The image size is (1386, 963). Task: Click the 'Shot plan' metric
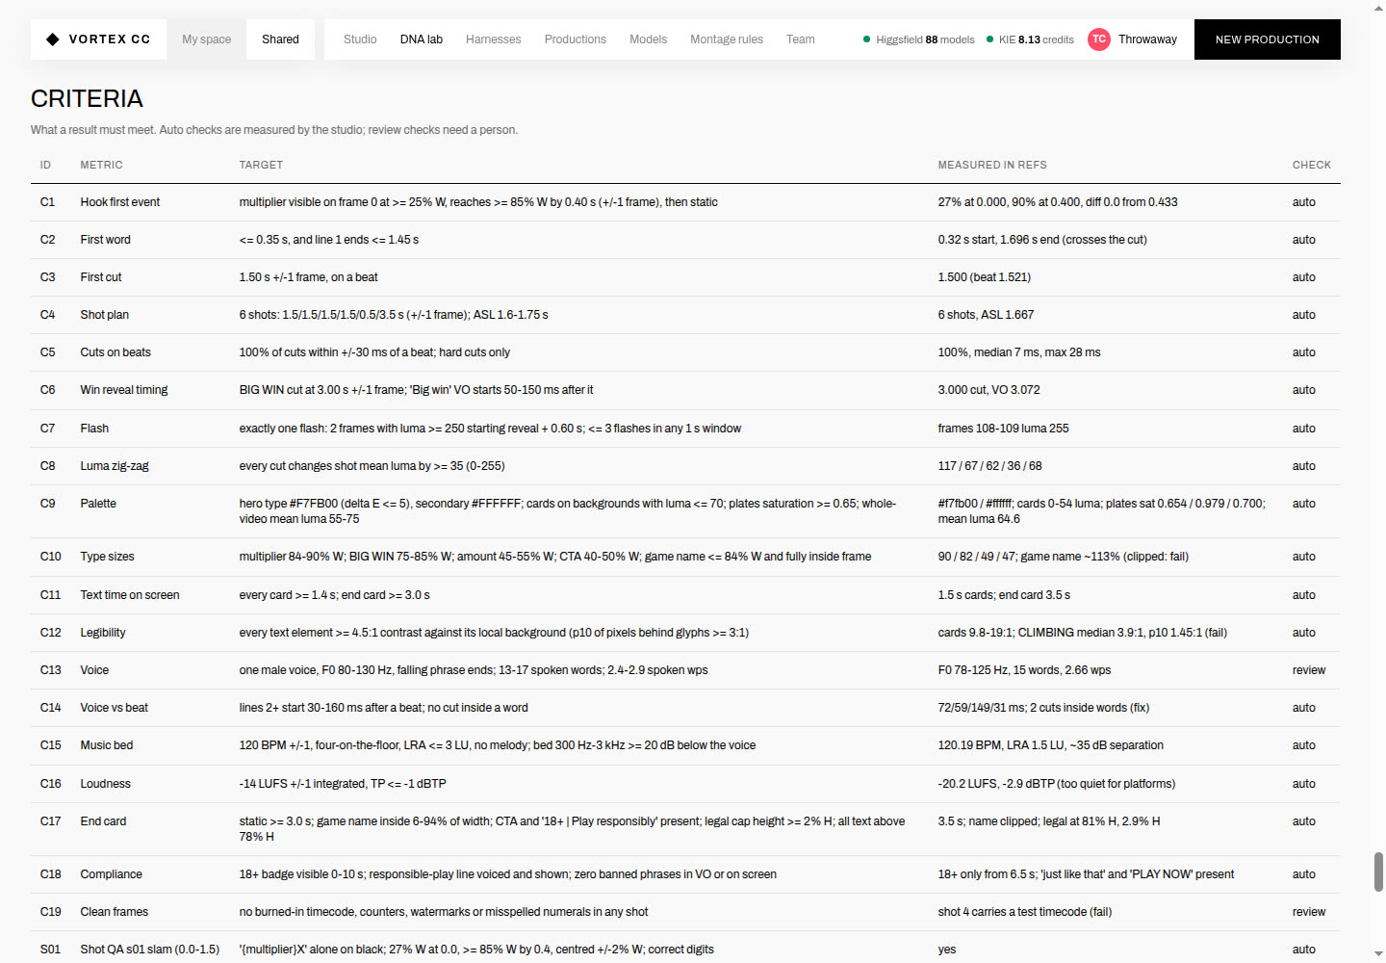(105, 315)
